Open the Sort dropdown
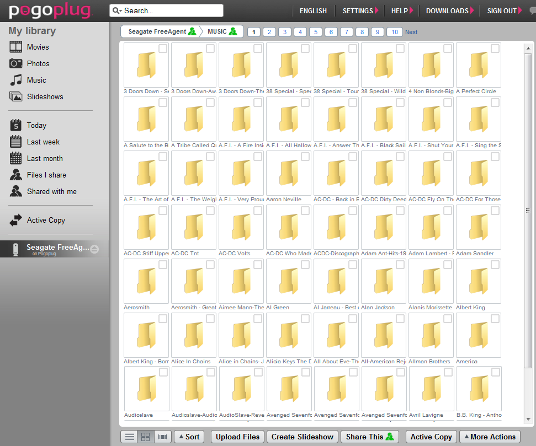Viewport: 536px width, 446px height. click(x=188, y=437)
